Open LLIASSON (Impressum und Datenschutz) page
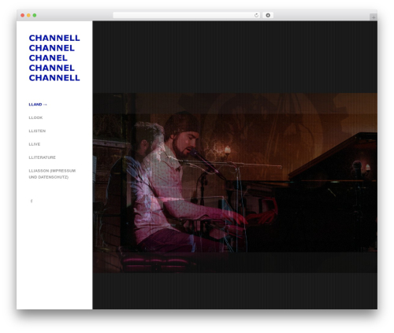The image size is (394, 333). point(52,174)
